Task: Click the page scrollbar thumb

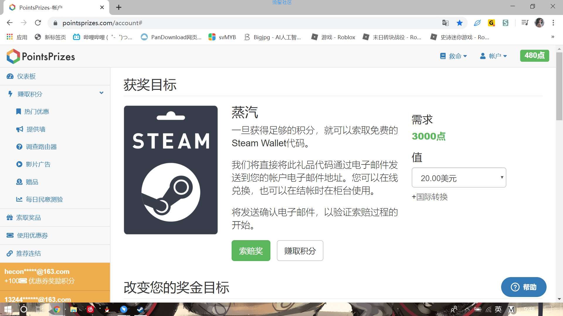Action: pyautogui.click(x=559, y=86)
